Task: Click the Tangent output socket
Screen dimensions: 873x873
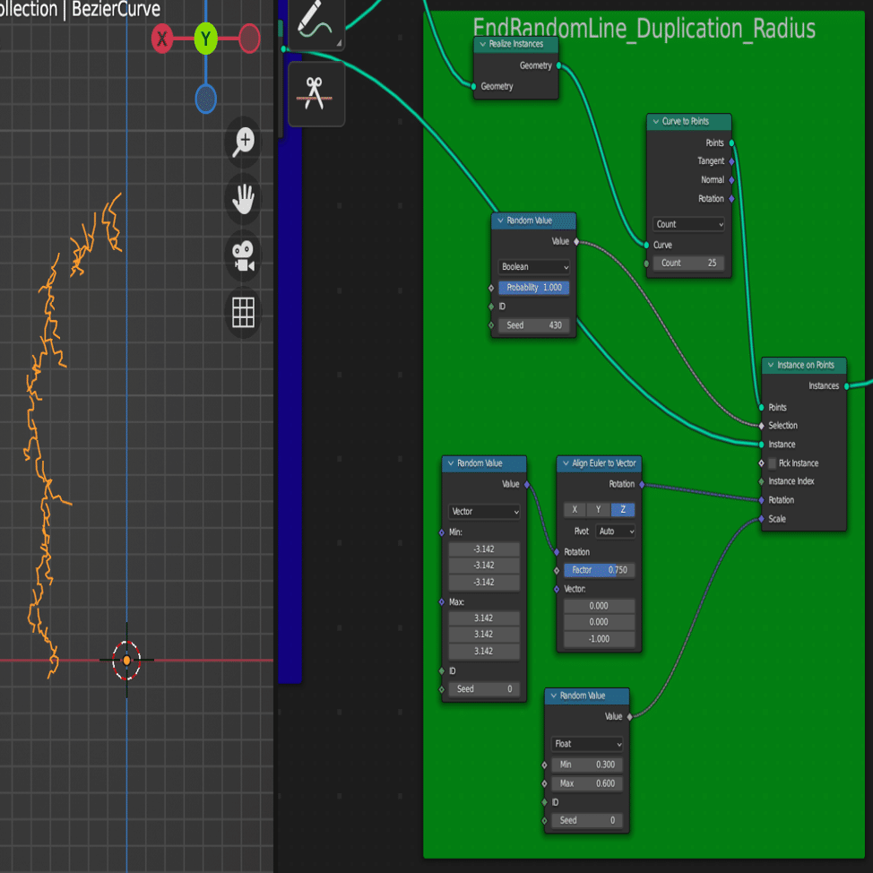Action: tap(731, 161)
